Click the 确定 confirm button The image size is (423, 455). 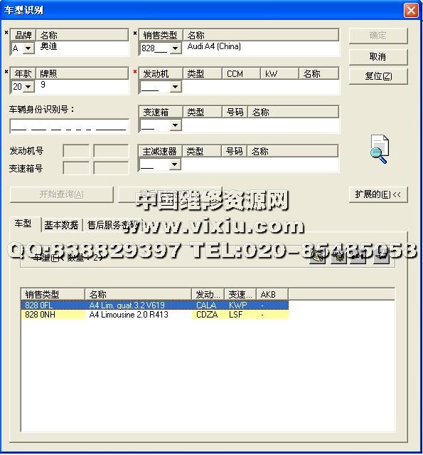click(378, 36)
